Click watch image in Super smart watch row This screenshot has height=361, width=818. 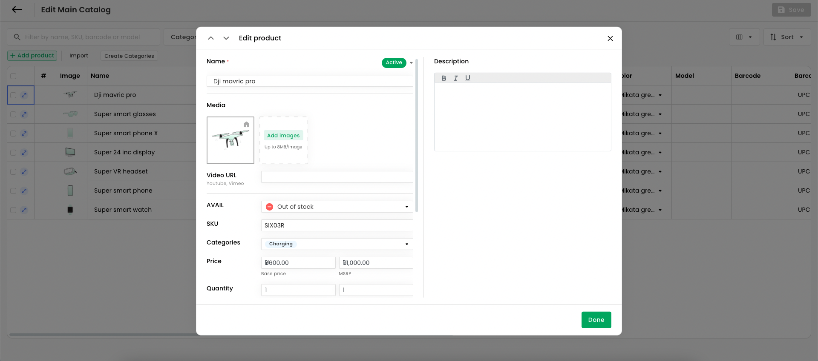[70, 210]
